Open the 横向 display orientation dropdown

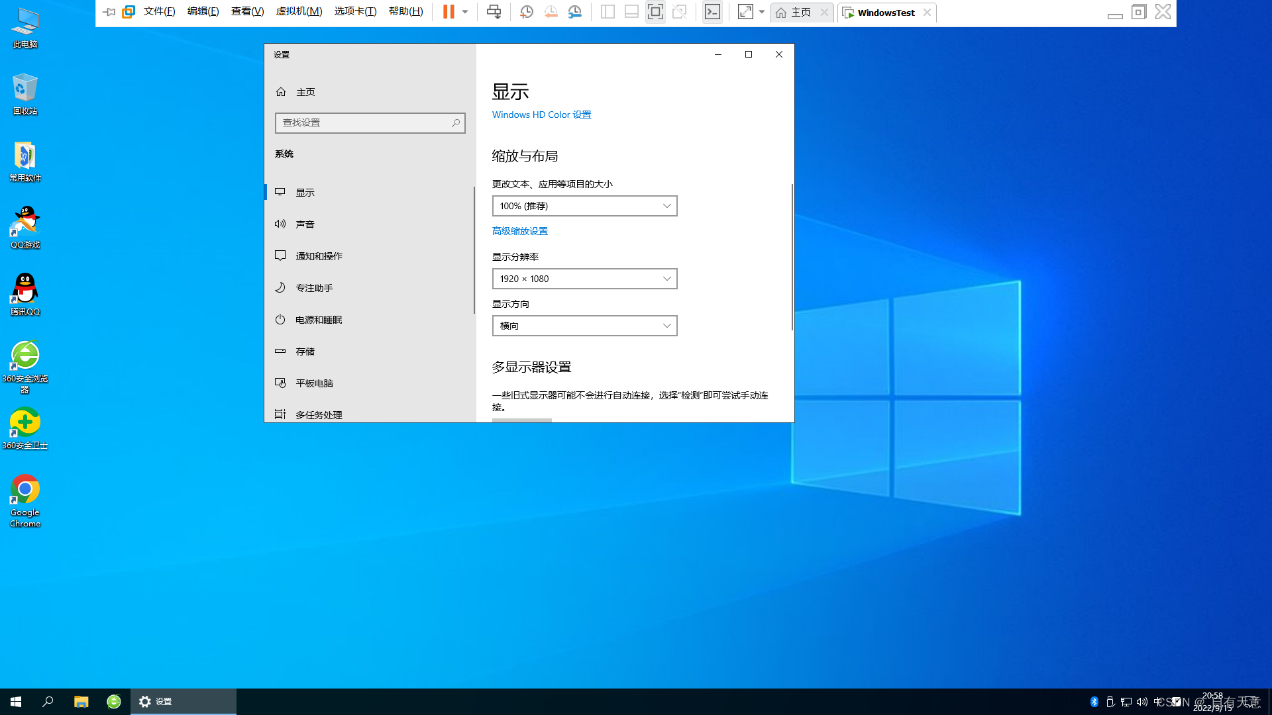(x=584, y=326)
